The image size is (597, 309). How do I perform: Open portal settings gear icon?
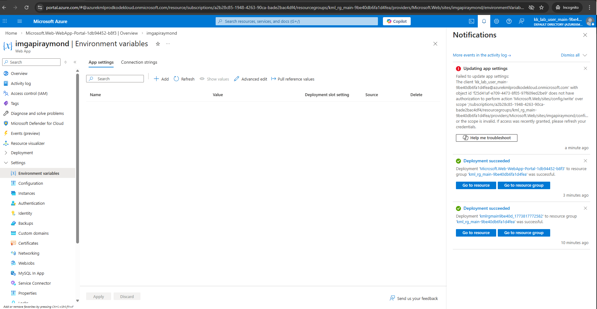click(497, 21)
